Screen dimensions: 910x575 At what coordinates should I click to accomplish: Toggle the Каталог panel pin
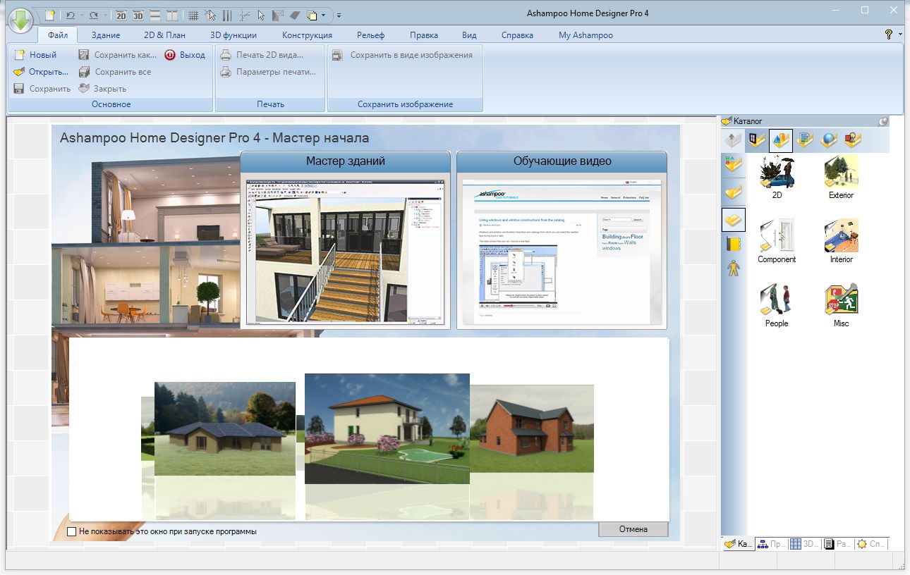tap(883, 121)
